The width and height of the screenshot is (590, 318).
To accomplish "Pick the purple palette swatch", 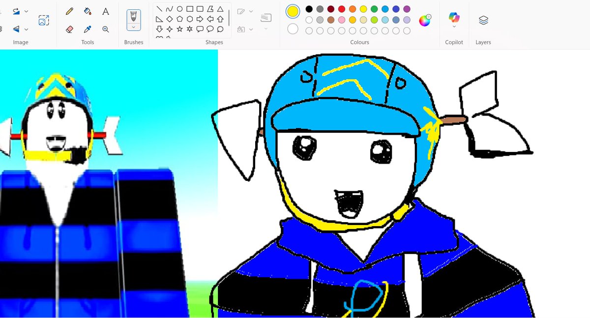I will pos(407,9).
